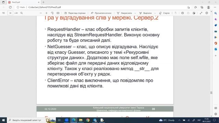The width and height of the screenshot is (219, 123).
Task: Start Прочитати вголос read aloud
Action: pyautogui.click(x=101, y=13)
